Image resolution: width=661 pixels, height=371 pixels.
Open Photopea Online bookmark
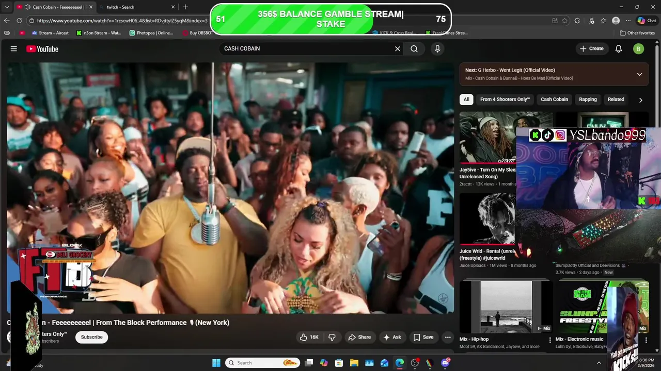tap(151, 33)
